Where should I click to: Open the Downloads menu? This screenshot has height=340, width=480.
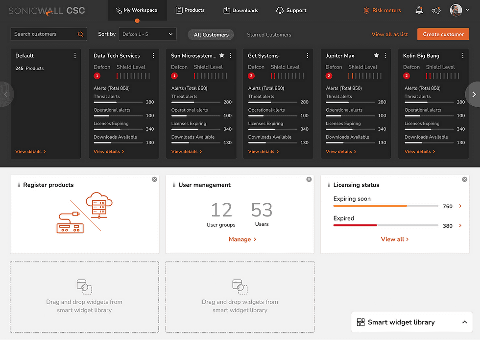(240, 10)
